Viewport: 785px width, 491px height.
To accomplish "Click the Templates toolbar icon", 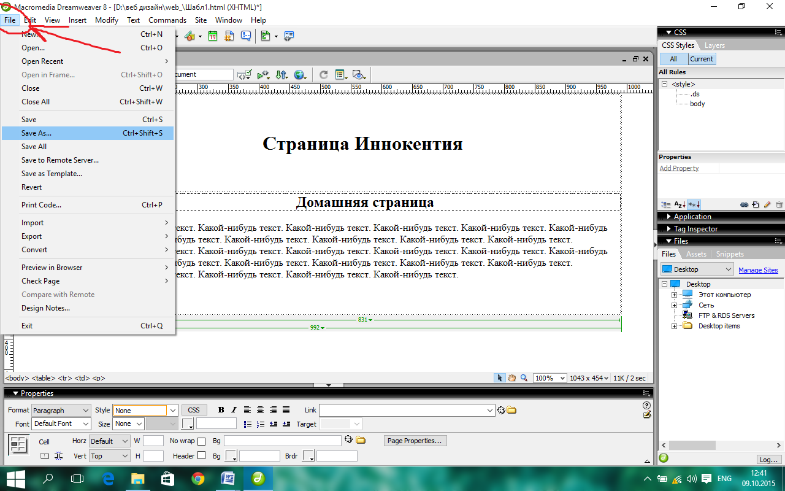I will [x=266, y=36].
